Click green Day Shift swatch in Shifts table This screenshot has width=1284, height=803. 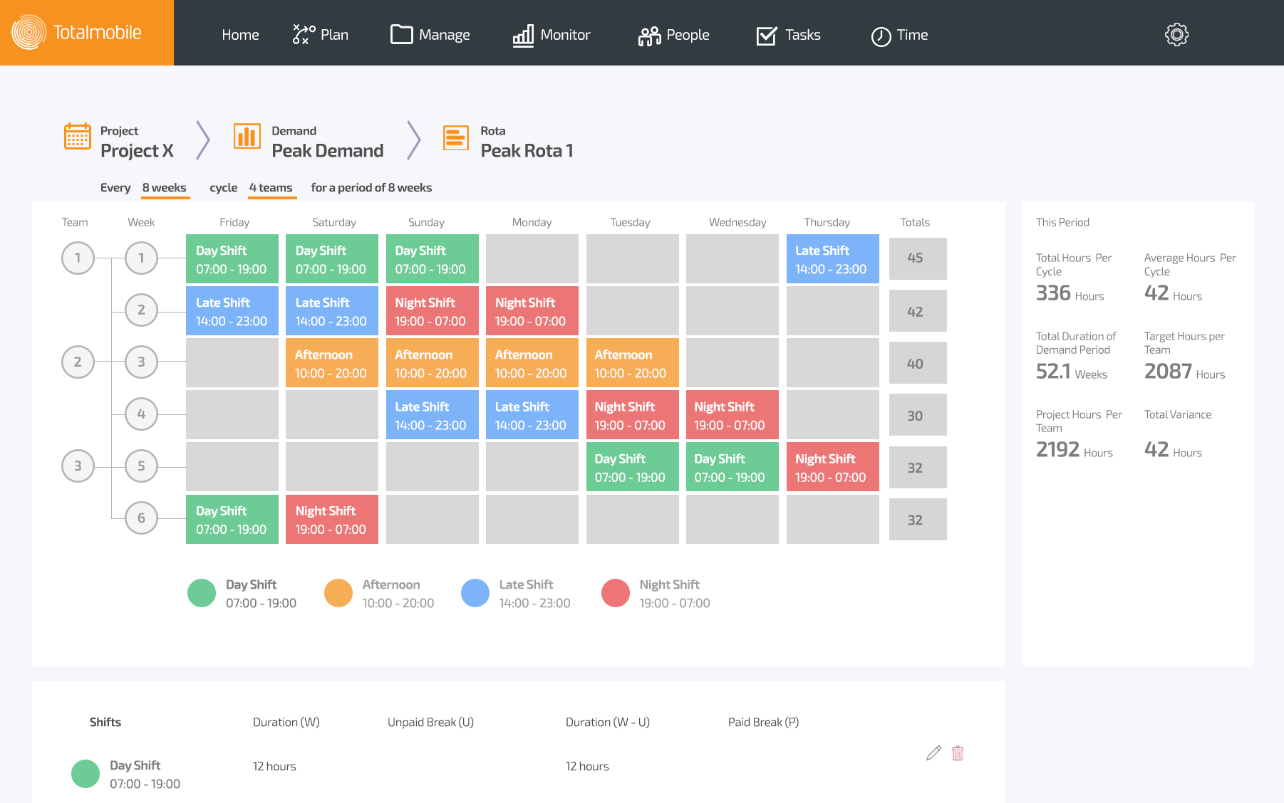coord(86,774)
